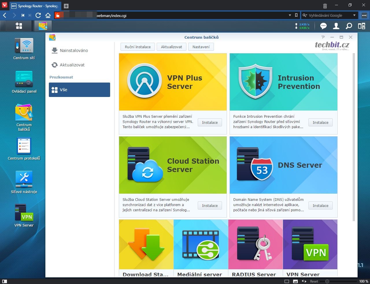Open user account options icon
370x284 pixels.
click(x=336, y=26)
